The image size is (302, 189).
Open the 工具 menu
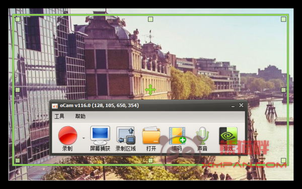[x=59, y=116]
